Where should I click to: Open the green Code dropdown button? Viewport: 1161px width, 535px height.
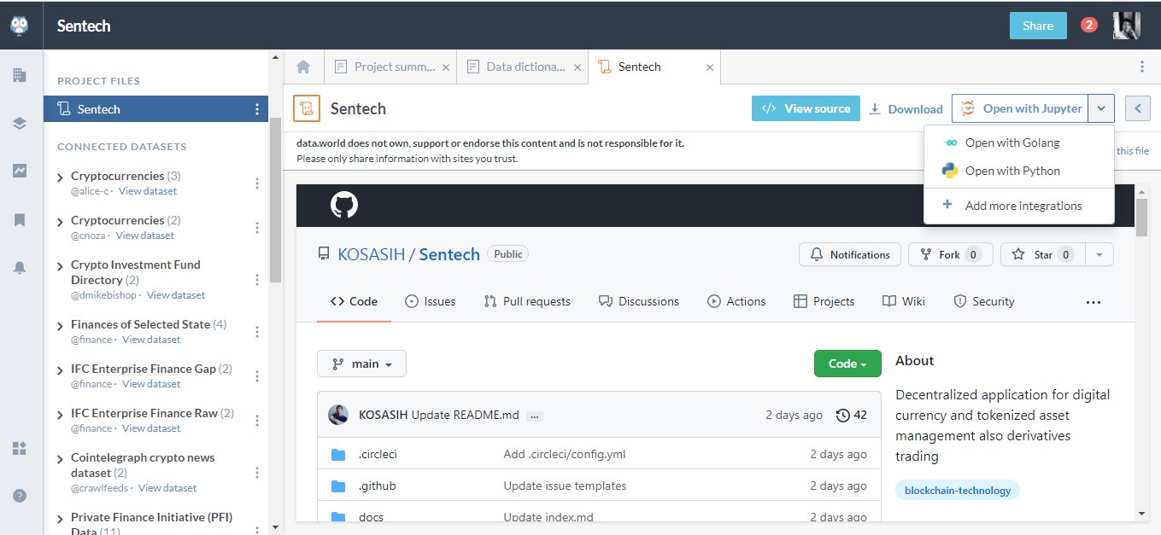point(847,363)
